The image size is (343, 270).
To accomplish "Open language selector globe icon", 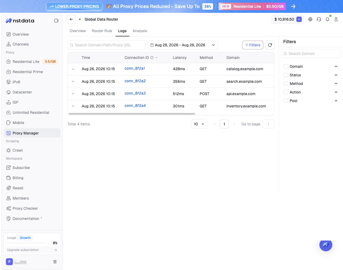I will [310, 19].
